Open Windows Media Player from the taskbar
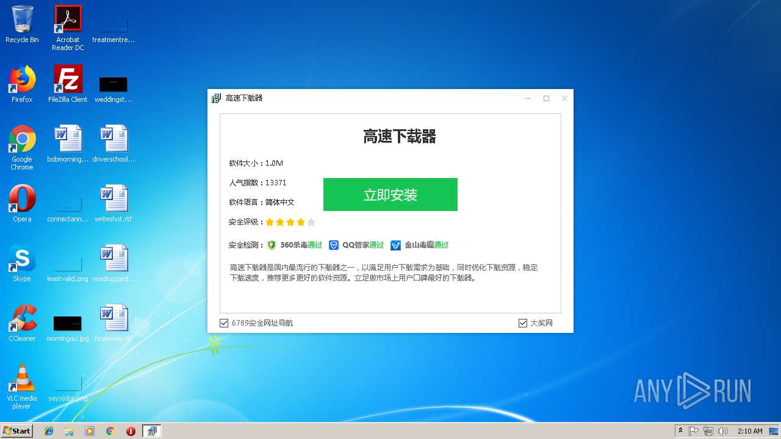This screenshot has width=781, height=439. [x=90, y=431]
